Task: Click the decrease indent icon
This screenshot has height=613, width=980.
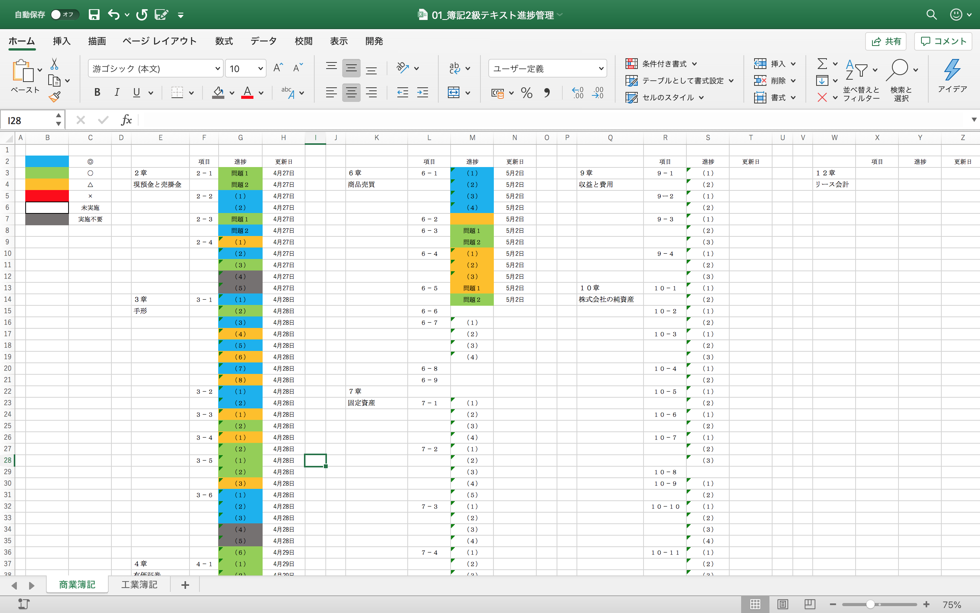Action: (x=403, y=92)
